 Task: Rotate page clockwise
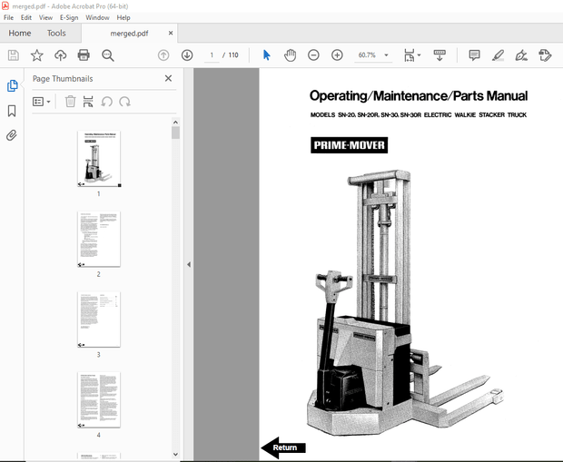point(124,102)
